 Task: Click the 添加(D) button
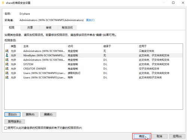12,115
